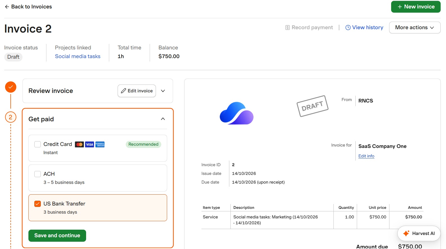Click the Harvest AI sparkle icon
Image resolution: width=446 pixels, height=249 pixels.
pyautogui.click(x=406, y=233)
